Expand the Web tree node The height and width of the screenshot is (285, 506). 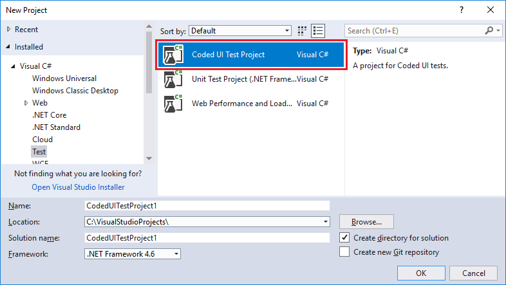(x=26, y=103)
